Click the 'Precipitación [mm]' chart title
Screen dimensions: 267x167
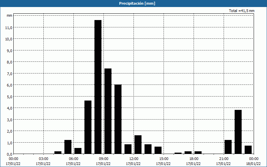[137, 3]
